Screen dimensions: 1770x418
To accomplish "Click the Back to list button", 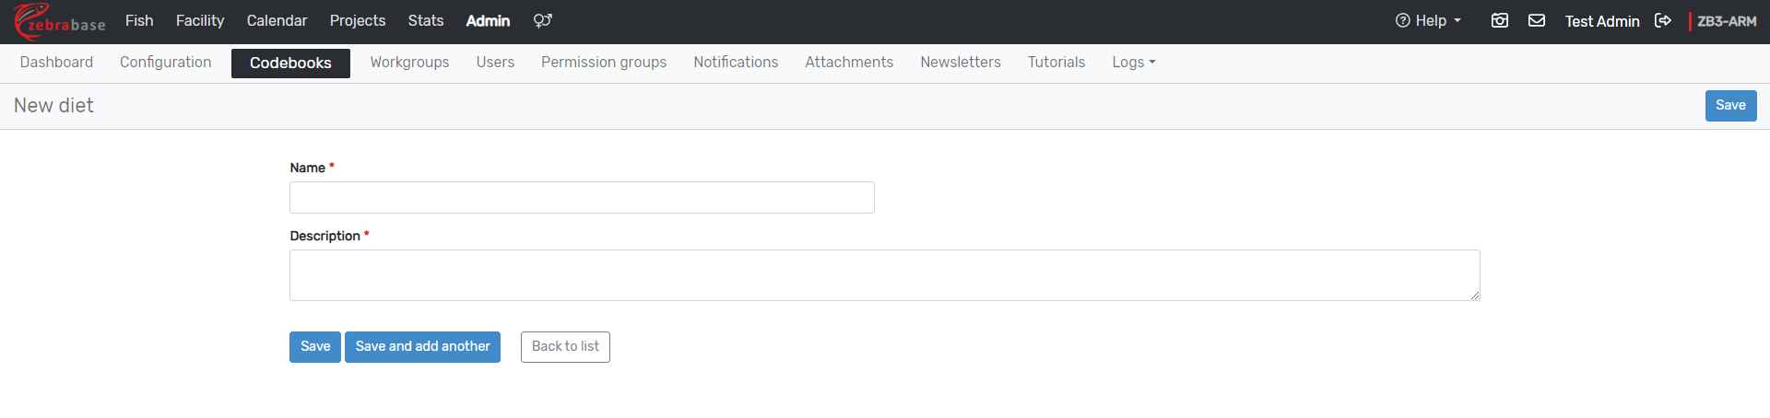I will coord(565,347).
